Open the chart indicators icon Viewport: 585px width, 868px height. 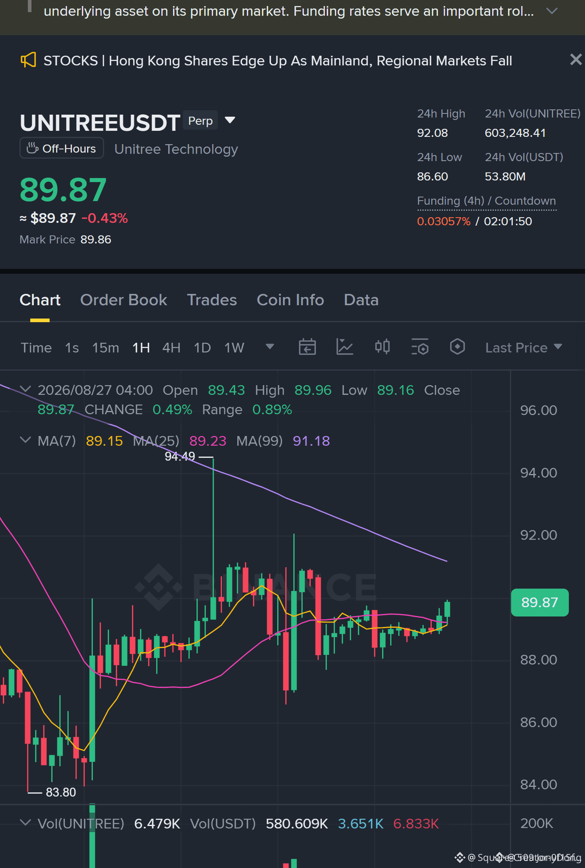[345, 347]
